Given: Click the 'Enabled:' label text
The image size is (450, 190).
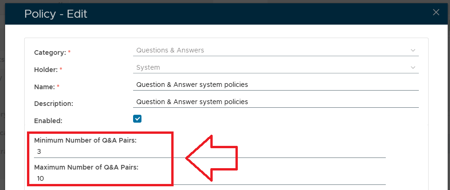Looking at the screenshot, I should 48,121.
